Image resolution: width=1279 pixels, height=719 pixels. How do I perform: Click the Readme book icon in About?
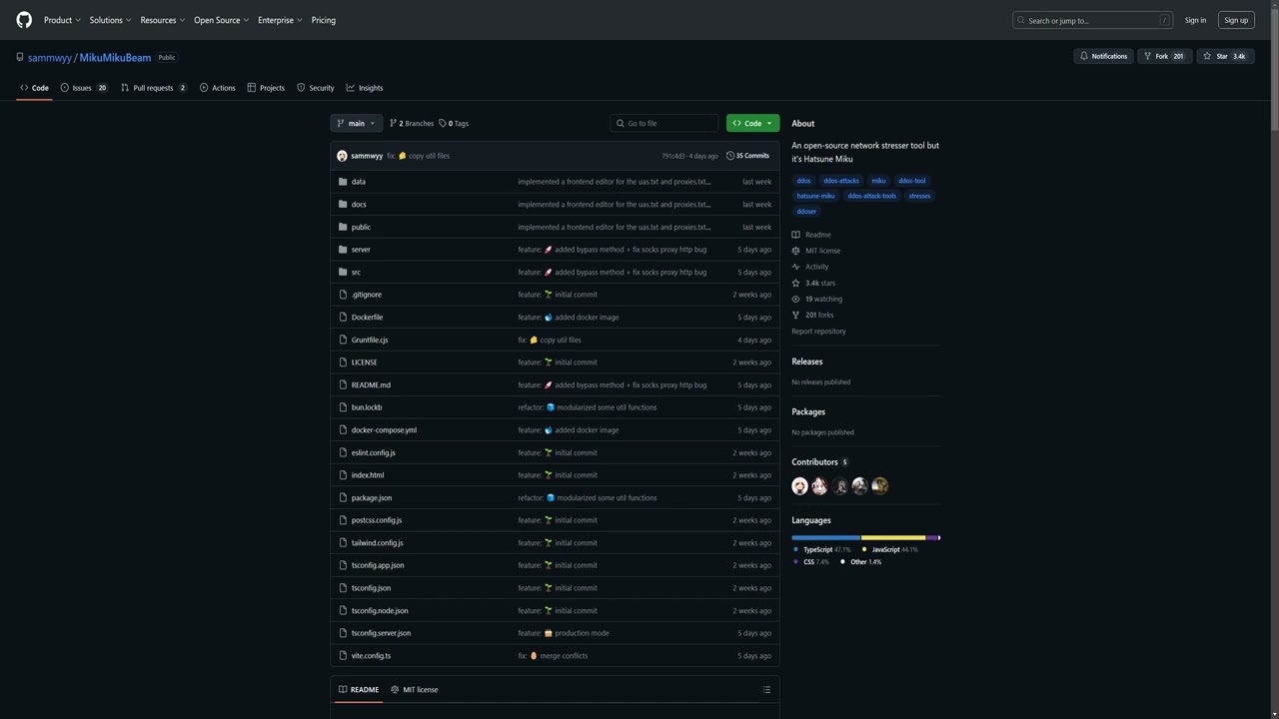796,235
